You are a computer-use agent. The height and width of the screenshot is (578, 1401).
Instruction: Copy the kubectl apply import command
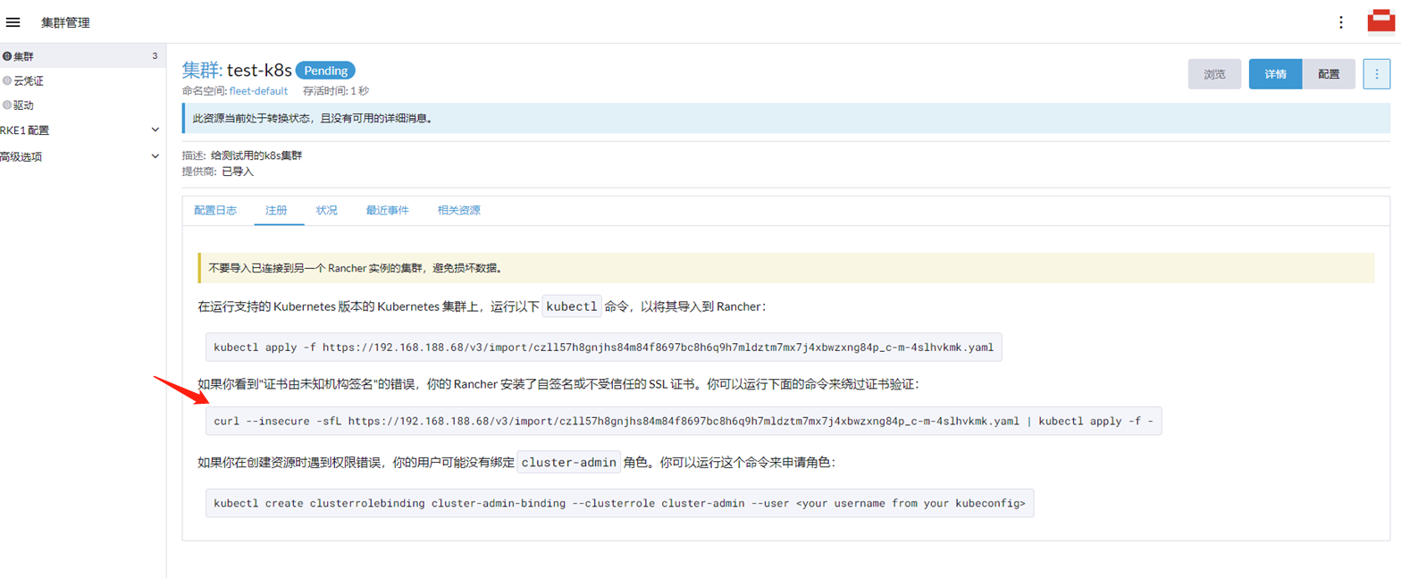tap(604, 347)
